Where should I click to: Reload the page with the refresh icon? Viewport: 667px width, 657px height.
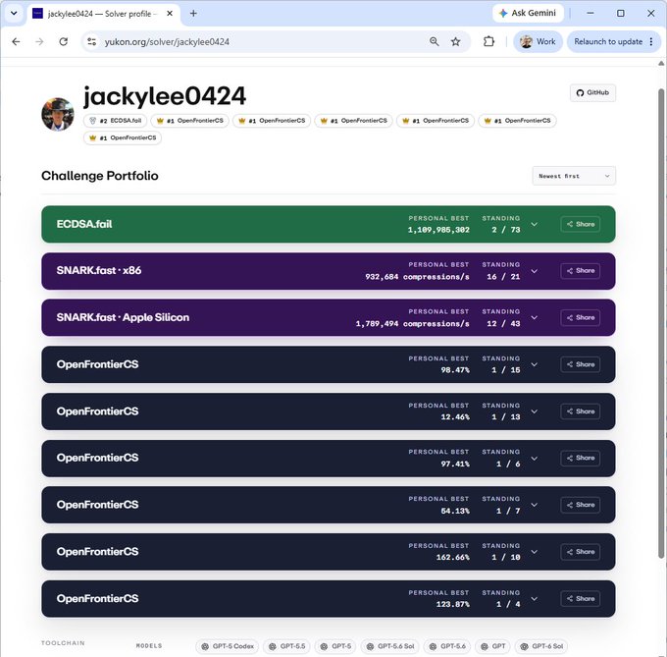(64, 41)
